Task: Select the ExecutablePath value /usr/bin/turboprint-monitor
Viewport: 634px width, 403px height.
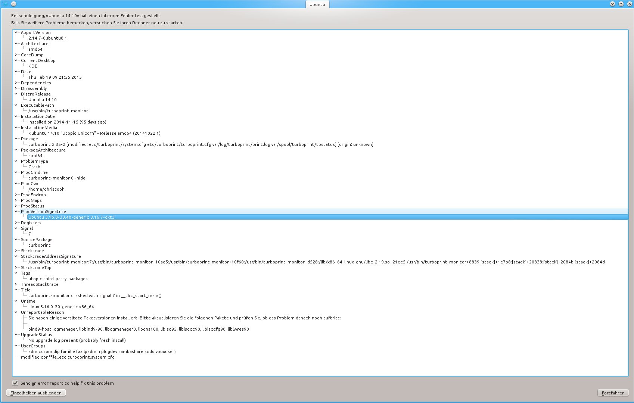Action: (58, 111)
